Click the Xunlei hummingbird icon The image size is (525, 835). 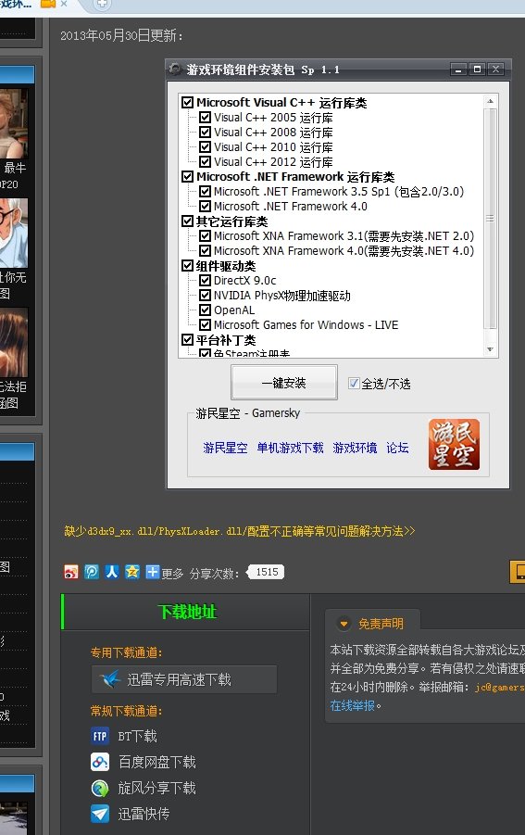click(x=110, y=679)
